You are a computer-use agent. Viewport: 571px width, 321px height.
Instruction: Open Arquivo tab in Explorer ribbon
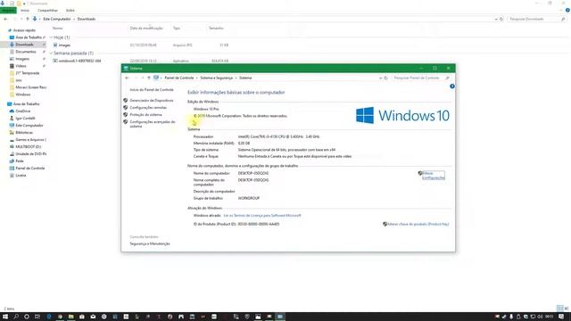click(8, 10)
